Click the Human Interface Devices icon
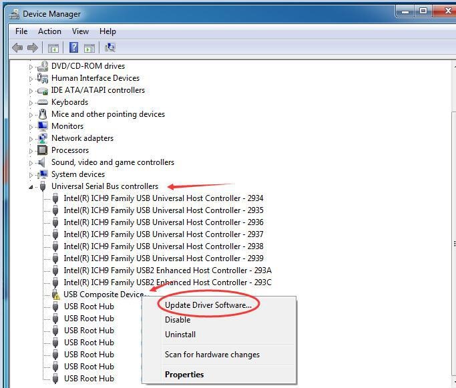456x388 pixels. click(x=43, y=78)
